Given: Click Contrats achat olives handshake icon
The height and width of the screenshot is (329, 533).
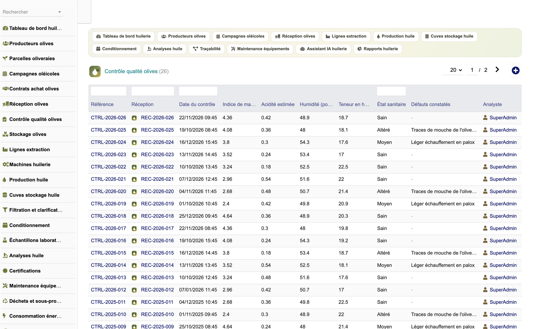Looking at the screenshot, I should [x=5, y=89].
